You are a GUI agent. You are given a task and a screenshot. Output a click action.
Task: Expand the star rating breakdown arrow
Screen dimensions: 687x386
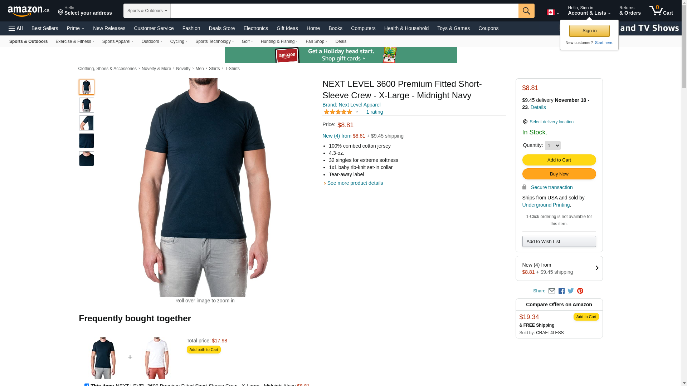pyautogui.click(x=357, y=112)
